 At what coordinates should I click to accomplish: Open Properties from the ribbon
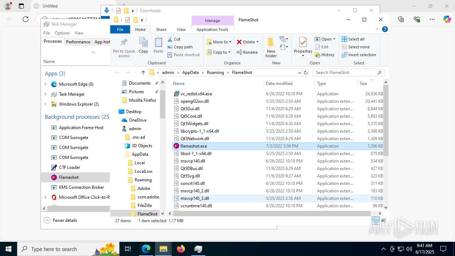pyautogui.click(x=303, y=47)
